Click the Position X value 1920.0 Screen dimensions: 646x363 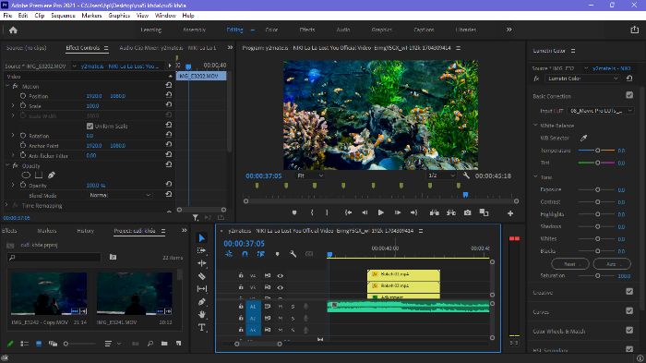coord(94,96)
